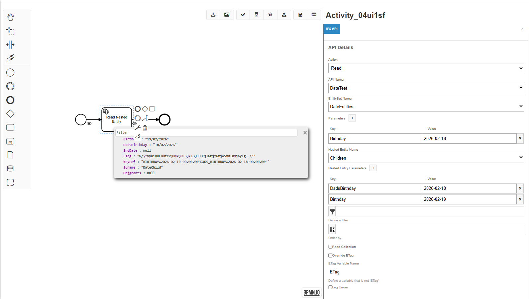Open the Action dropdown showing Read

pyautogui.click(x=426, y=68)
